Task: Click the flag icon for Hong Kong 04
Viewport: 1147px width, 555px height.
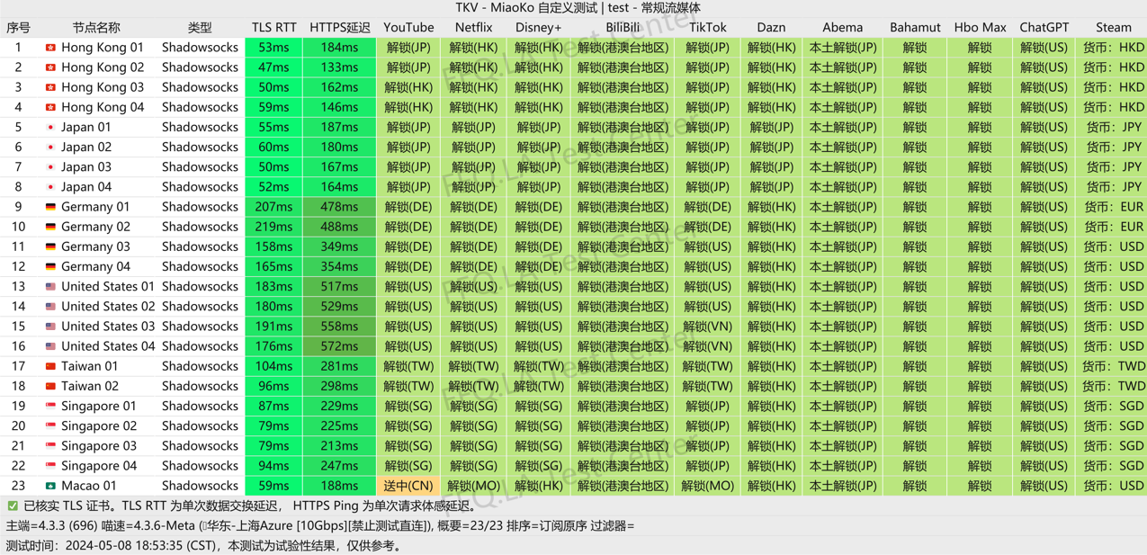Action: (x=50, y=107)
